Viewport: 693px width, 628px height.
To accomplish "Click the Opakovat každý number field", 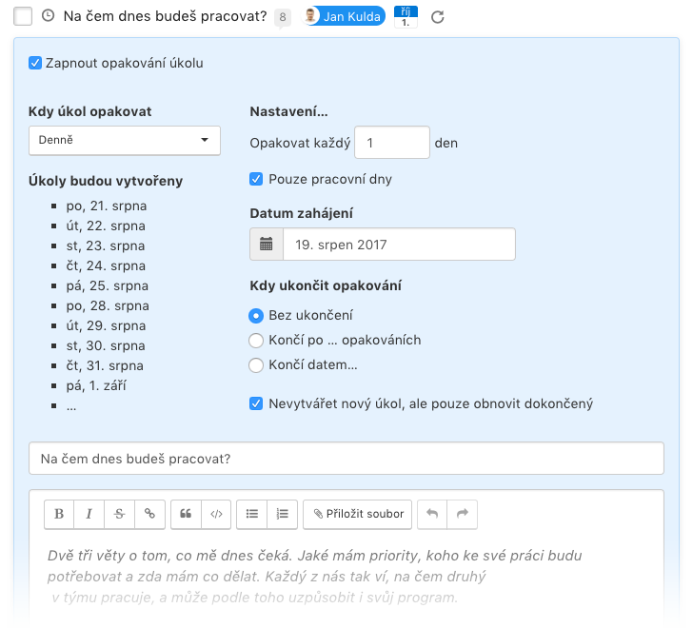I will 392,143.
